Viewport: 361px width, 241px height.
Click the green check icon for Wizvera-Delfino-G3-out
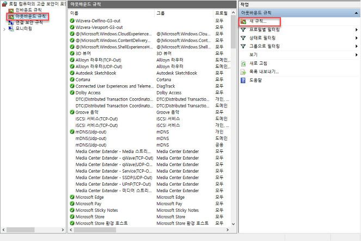click(72, 21)
